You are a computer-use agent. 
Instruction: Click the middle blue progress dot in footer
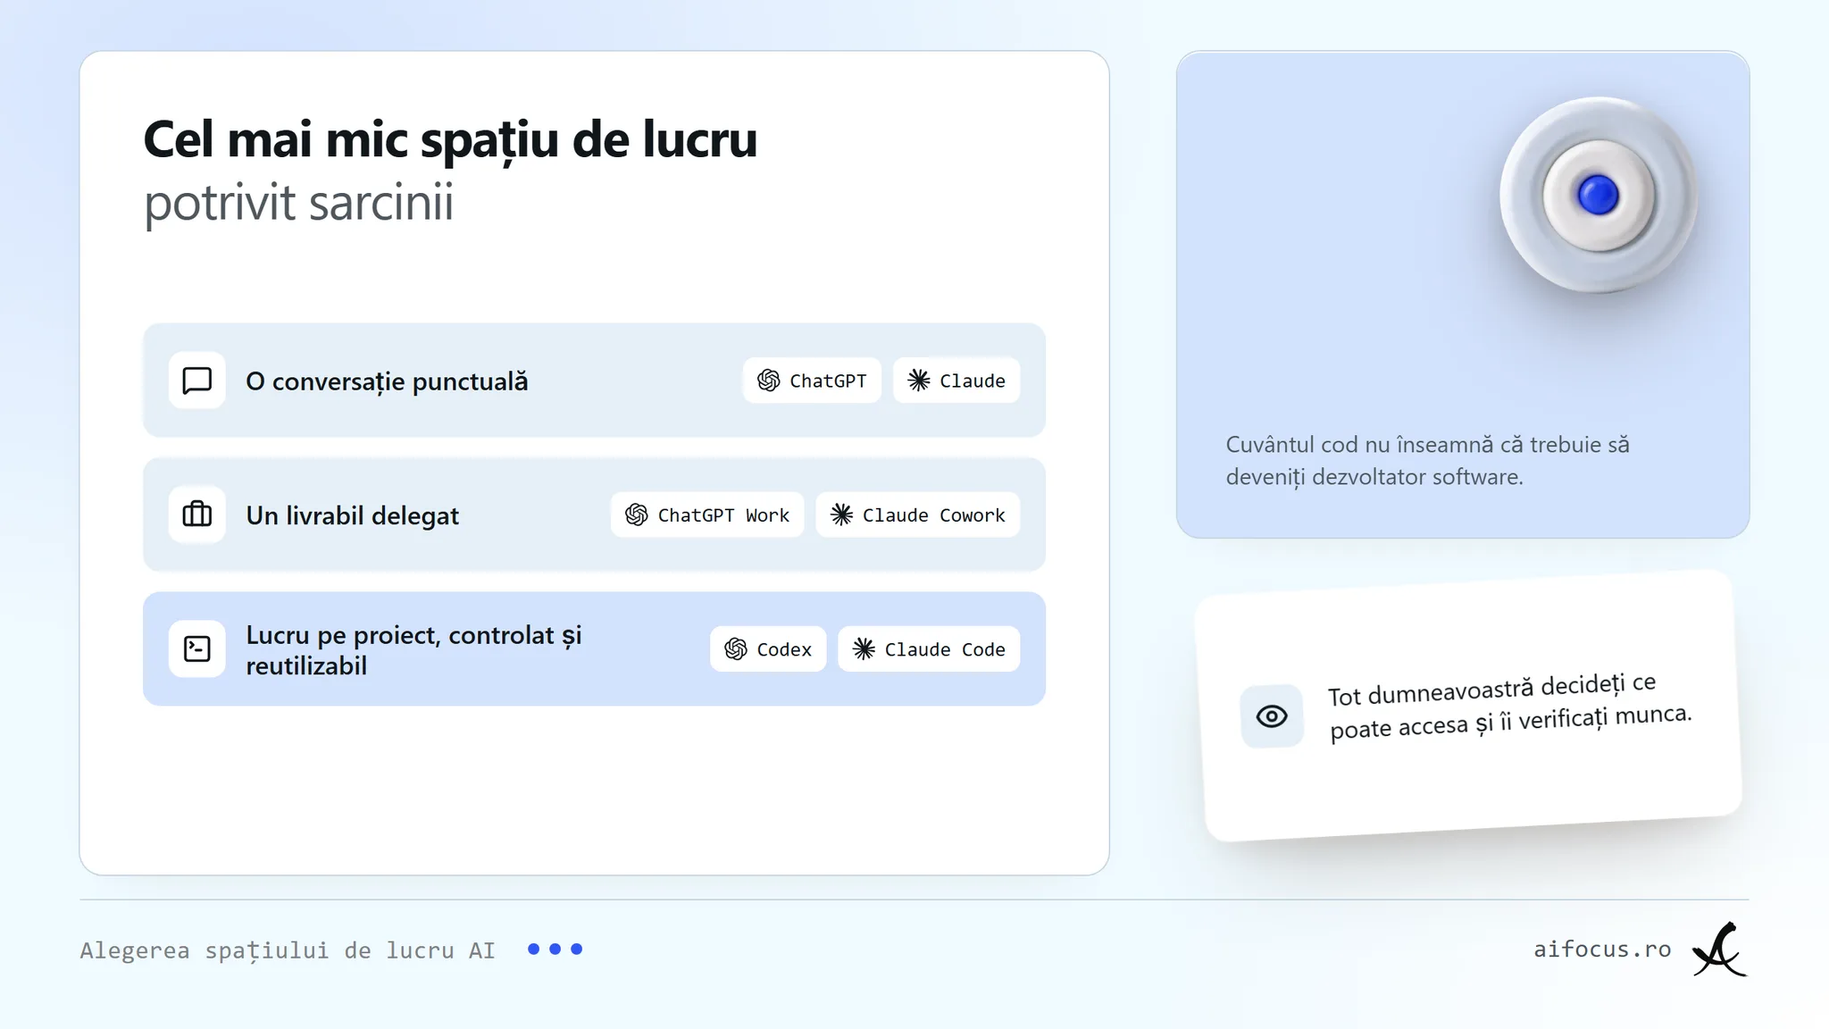555,949
